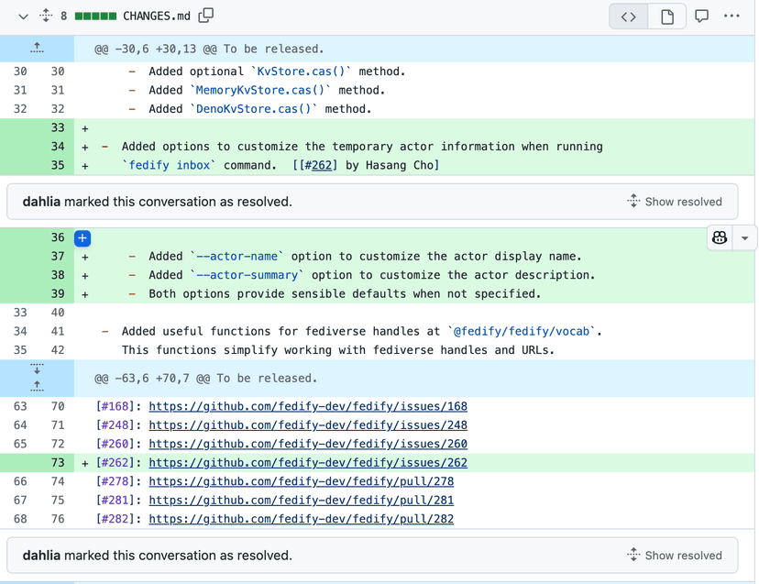759x584 pixels.
Task: Open the fedify pull/282 URL
Action: coord(301,519)
